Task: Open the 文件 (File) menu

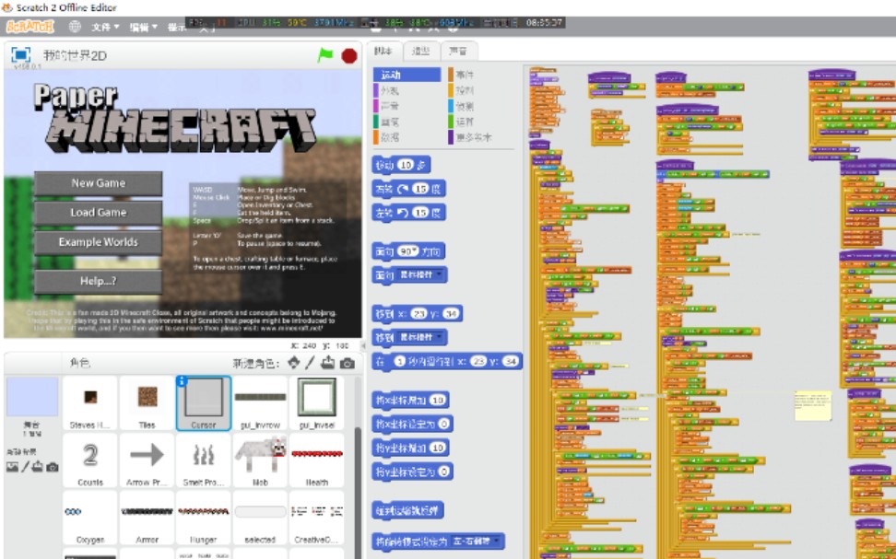Action: (x=105, y=27)
